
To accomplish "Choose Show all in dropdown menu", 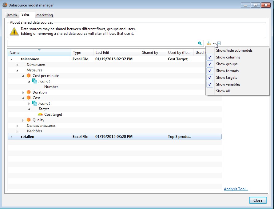I will click(223, 91).
